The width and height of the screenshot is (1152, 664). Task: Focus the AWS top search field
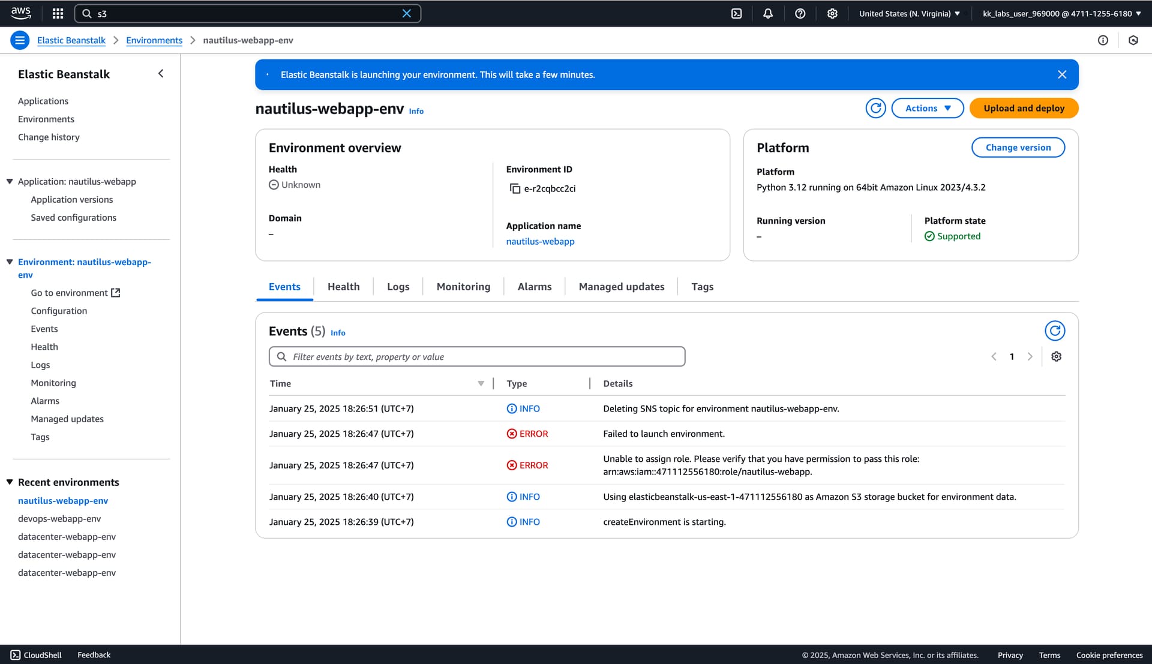click(x=247, y=13)
